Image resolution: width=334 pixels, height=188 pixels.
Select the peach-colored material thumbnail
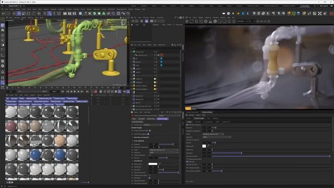pos(60,140)
